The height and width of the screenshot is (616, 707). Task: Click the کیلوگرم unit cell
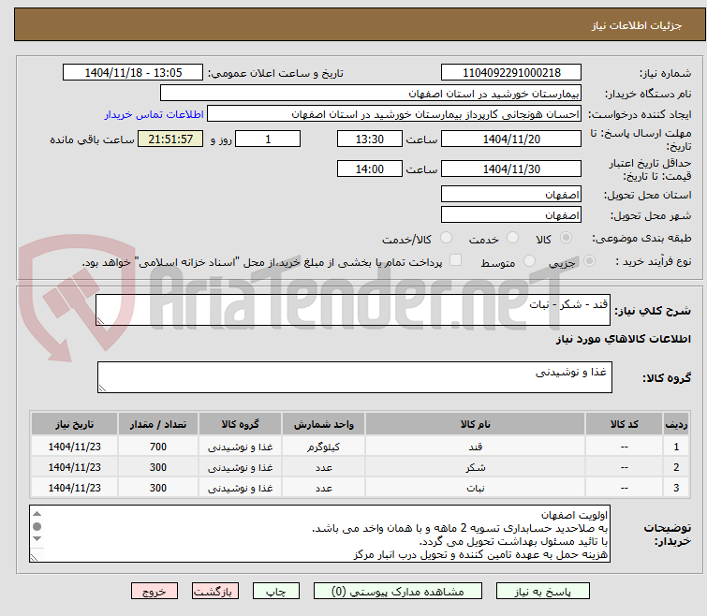324,447
